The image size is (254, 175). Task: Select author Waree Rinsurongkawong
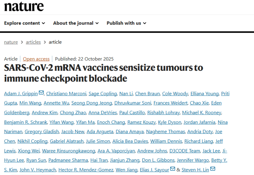69,151
